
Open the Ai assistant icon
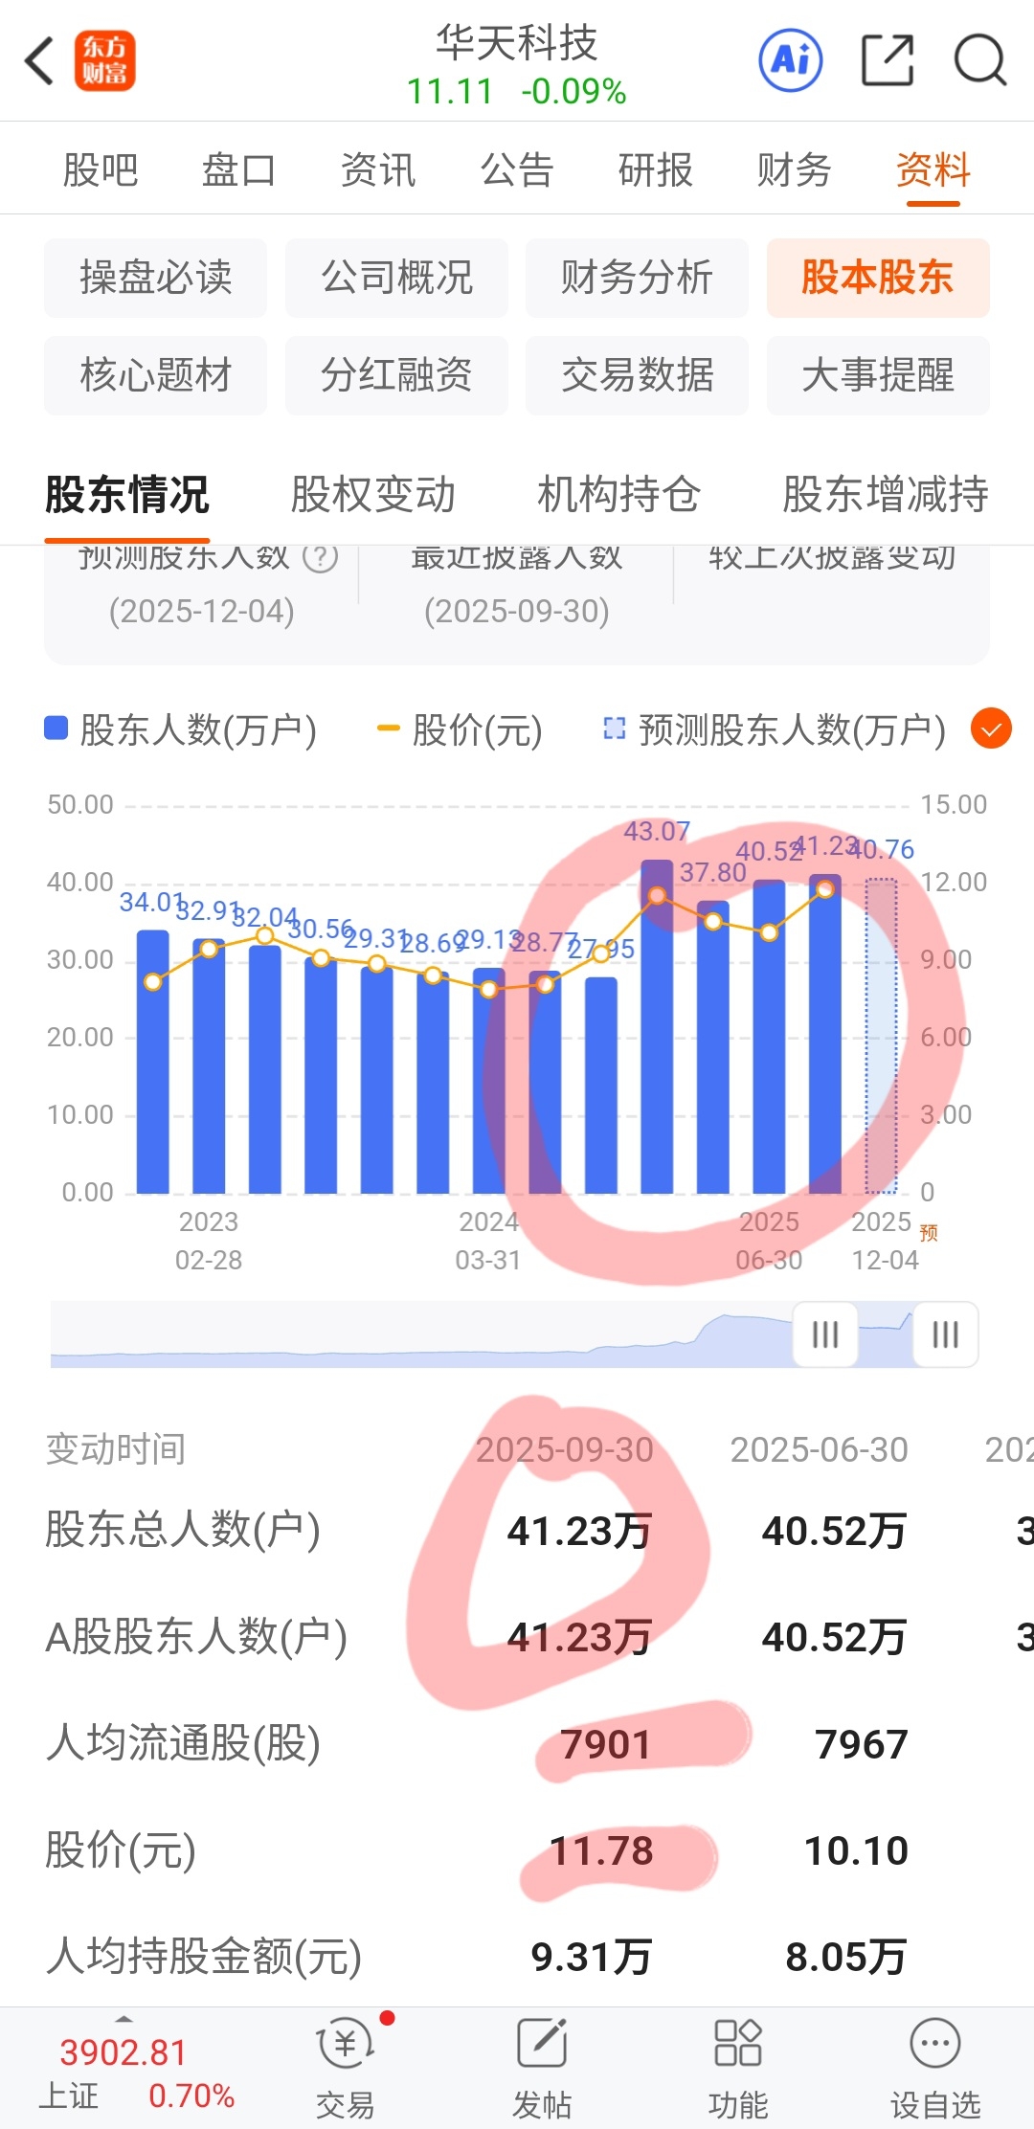(790, 60)
